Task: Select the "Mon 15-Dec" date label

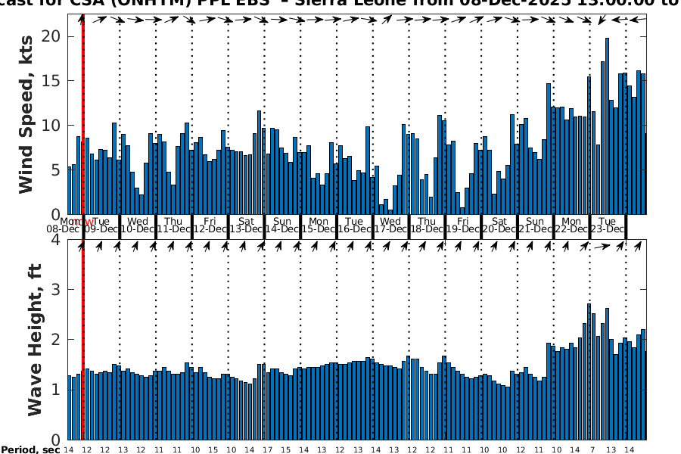Action: [318, 225]
